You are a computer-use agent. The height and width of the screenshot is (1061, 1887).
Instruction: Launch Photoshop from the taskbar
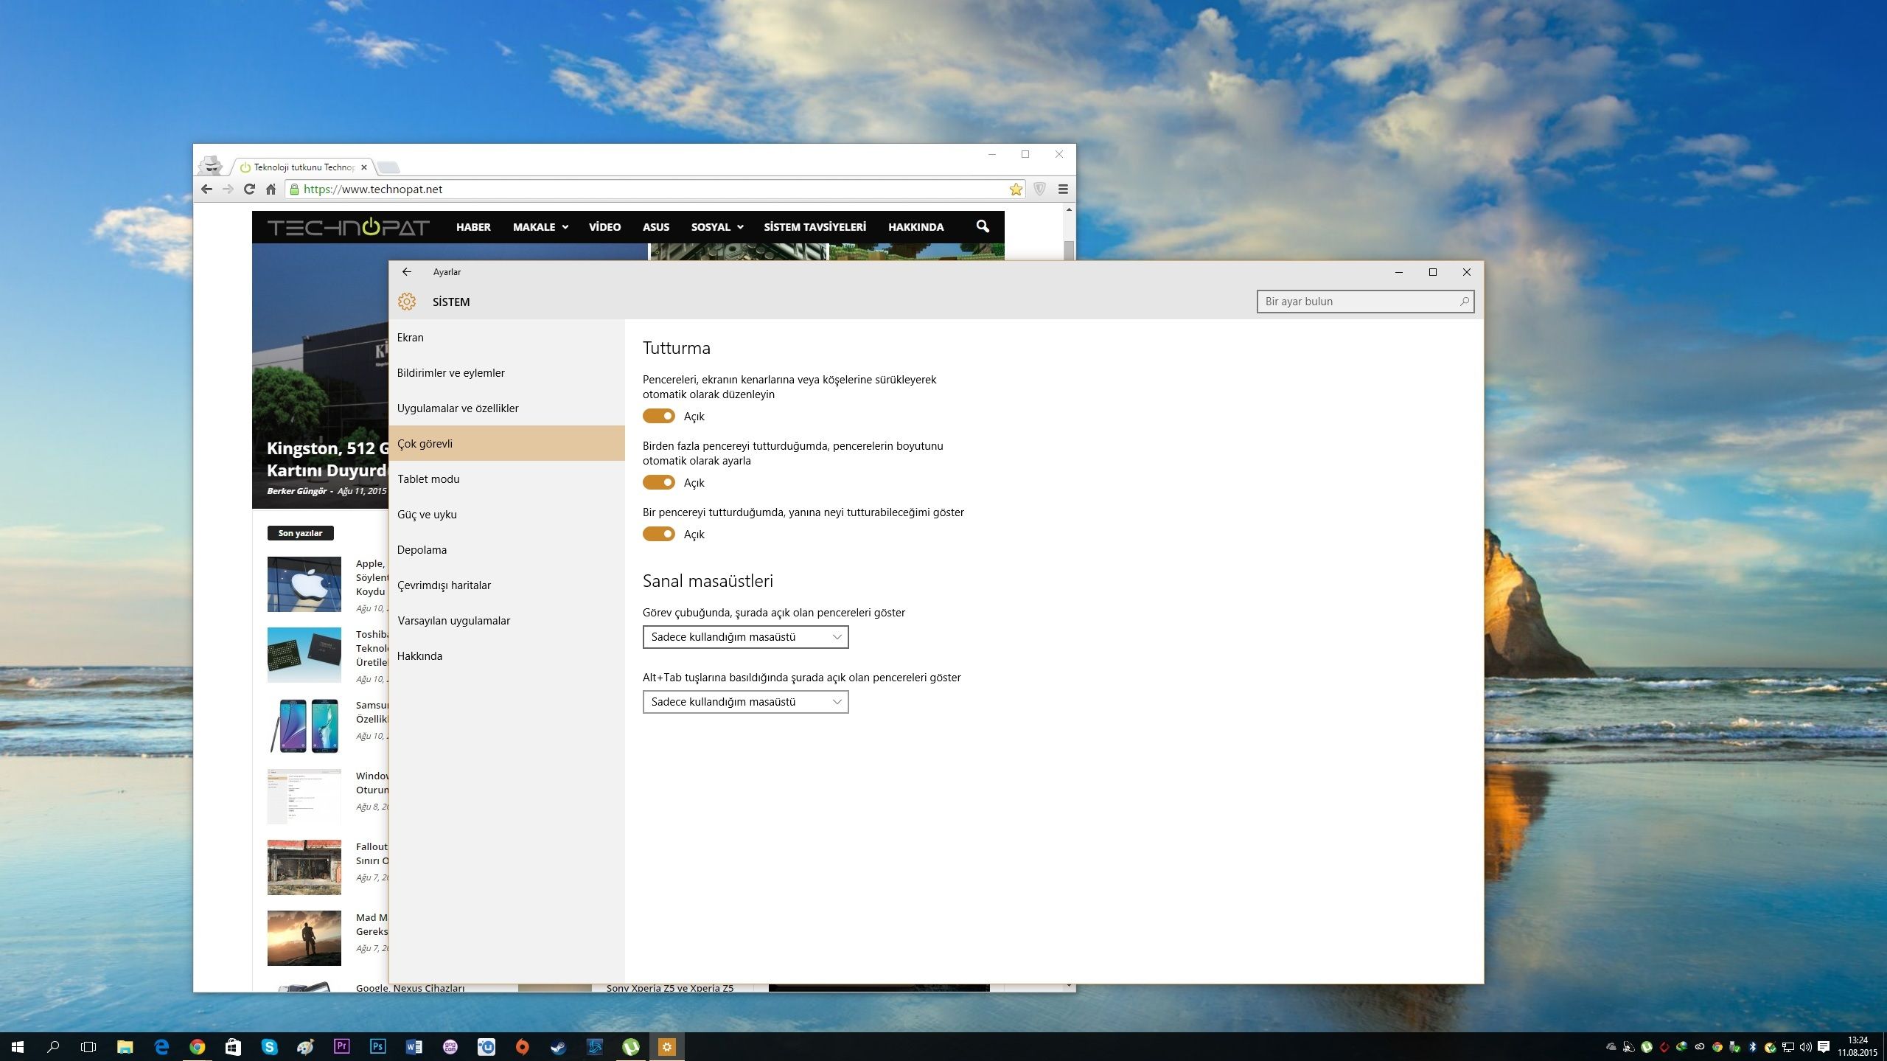pyautogui.click(x=377, y=1046)
